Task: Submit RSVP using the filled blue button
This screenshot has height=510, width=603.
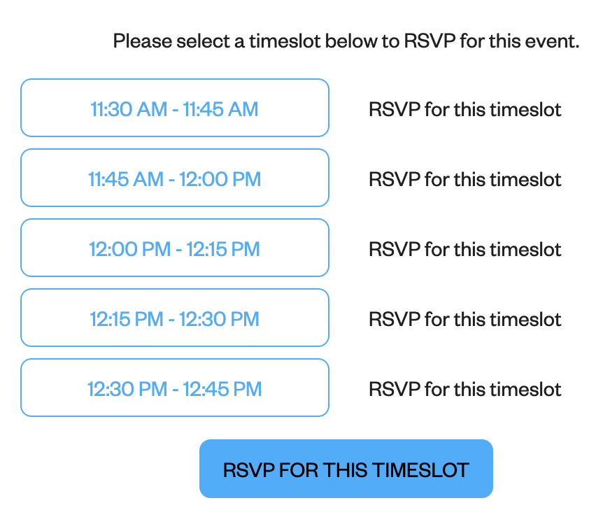Action: (346, 469)
